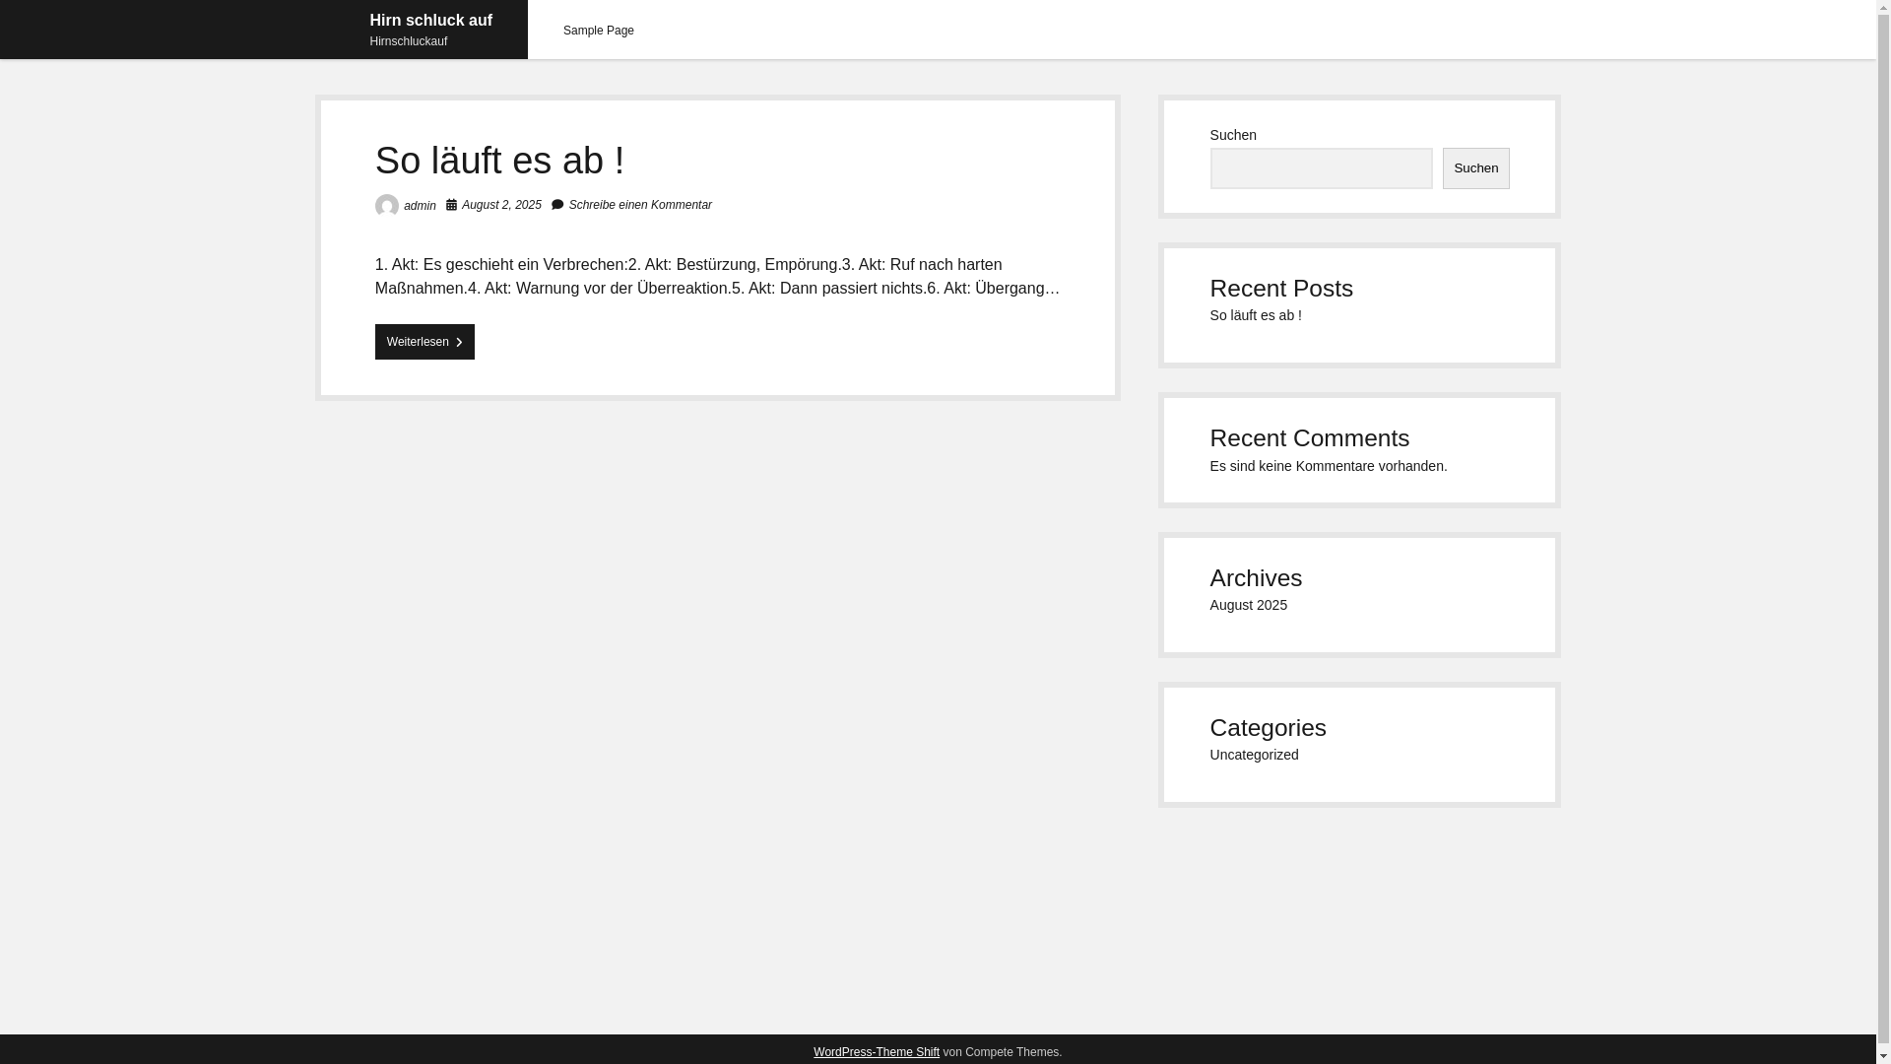Open the Sample Page menu item
The height and width of the screenshot is (1064, 1891).
[598, 31]
